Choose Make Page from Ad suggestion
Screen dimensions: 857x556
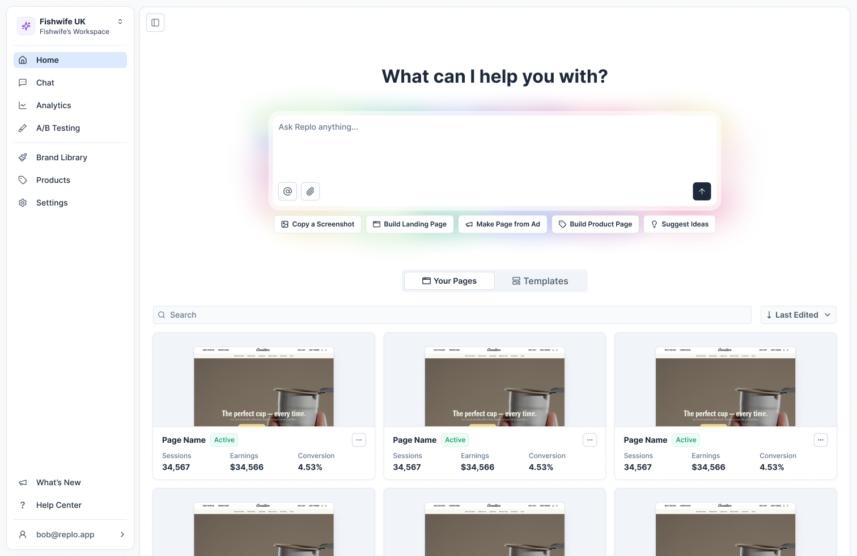coord(503,224)
